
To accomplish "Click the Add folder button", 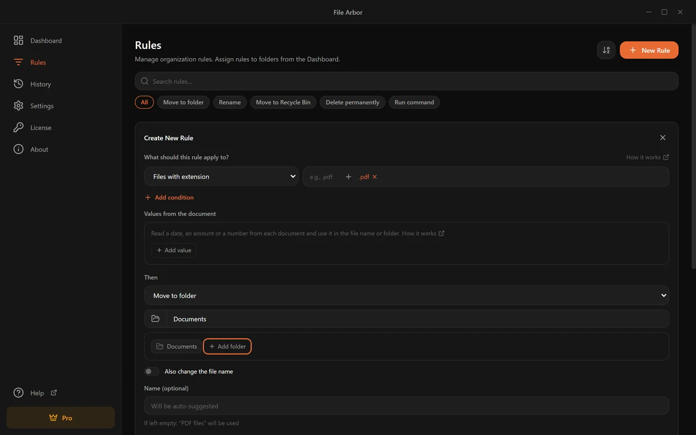I will (x=227, y=346).
